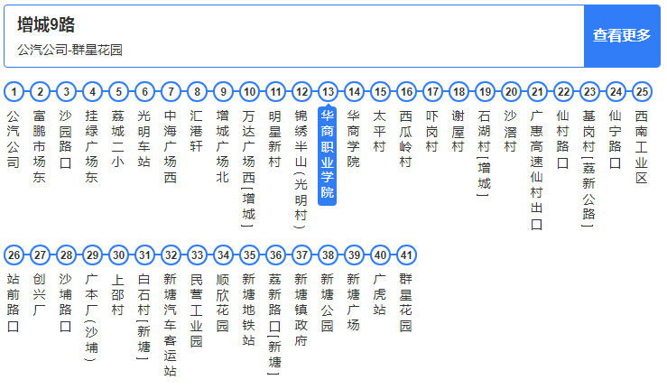Select stop circle number 1
Image resolution: width=667 pixels, height=389 pixels.
14,91
